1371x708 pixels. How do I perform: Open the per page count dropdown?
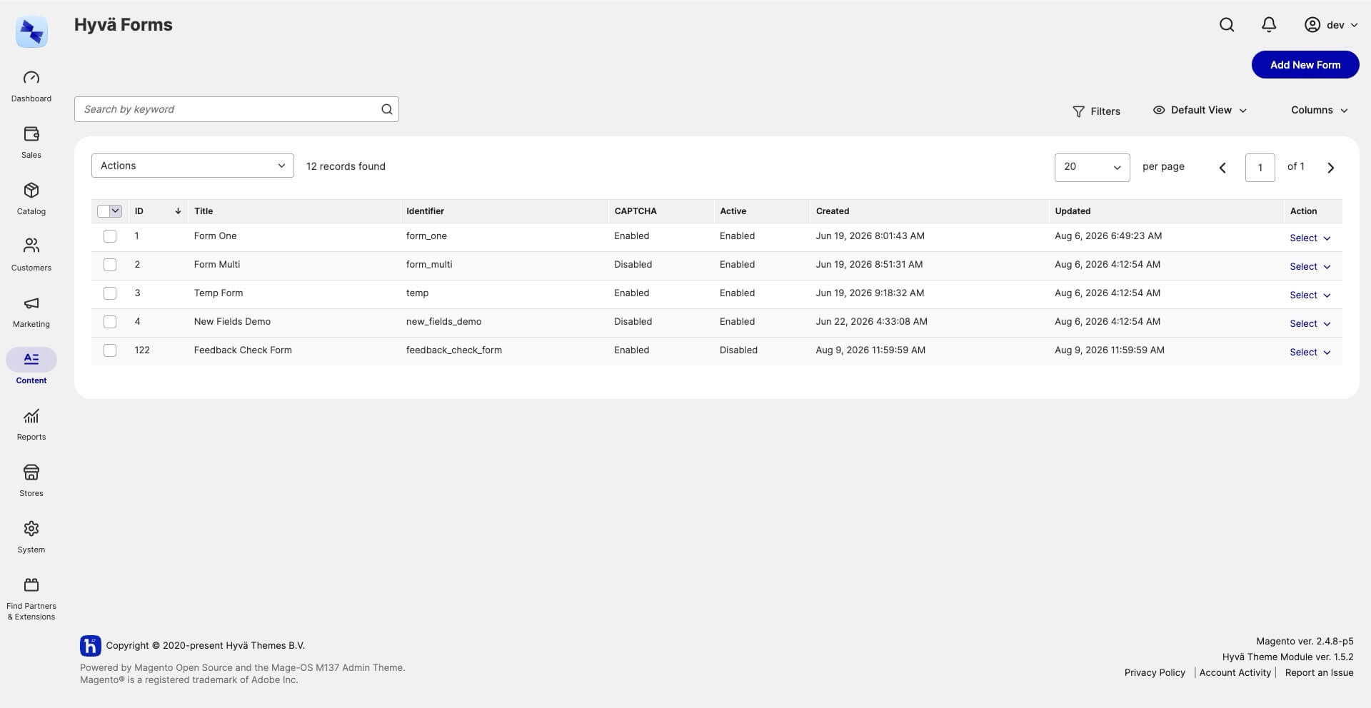click(1092, 168)
